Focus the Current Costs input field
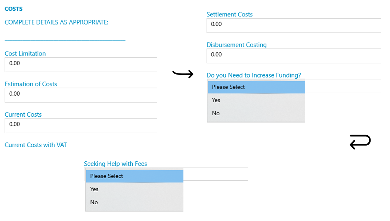390x221 pixels. click(x=81, y=126)
